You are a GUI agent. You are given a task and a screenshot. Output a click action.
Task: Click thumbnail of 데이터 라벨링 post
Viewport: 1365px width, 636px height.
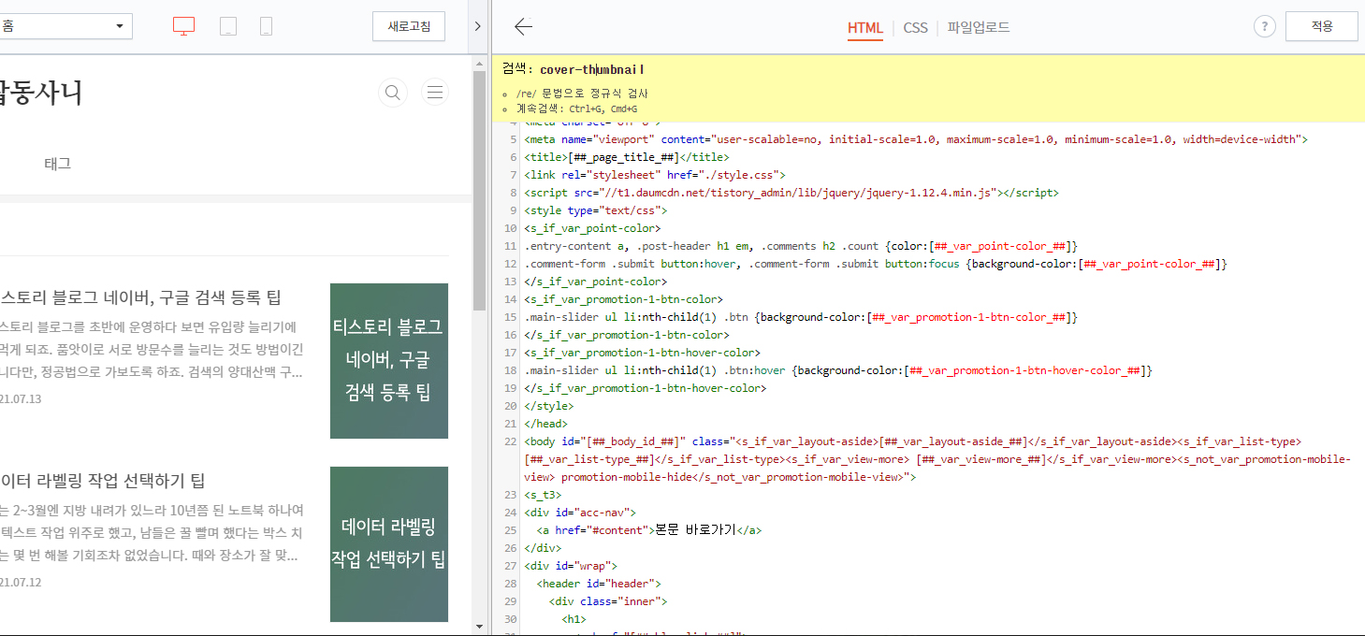(389, 544)
